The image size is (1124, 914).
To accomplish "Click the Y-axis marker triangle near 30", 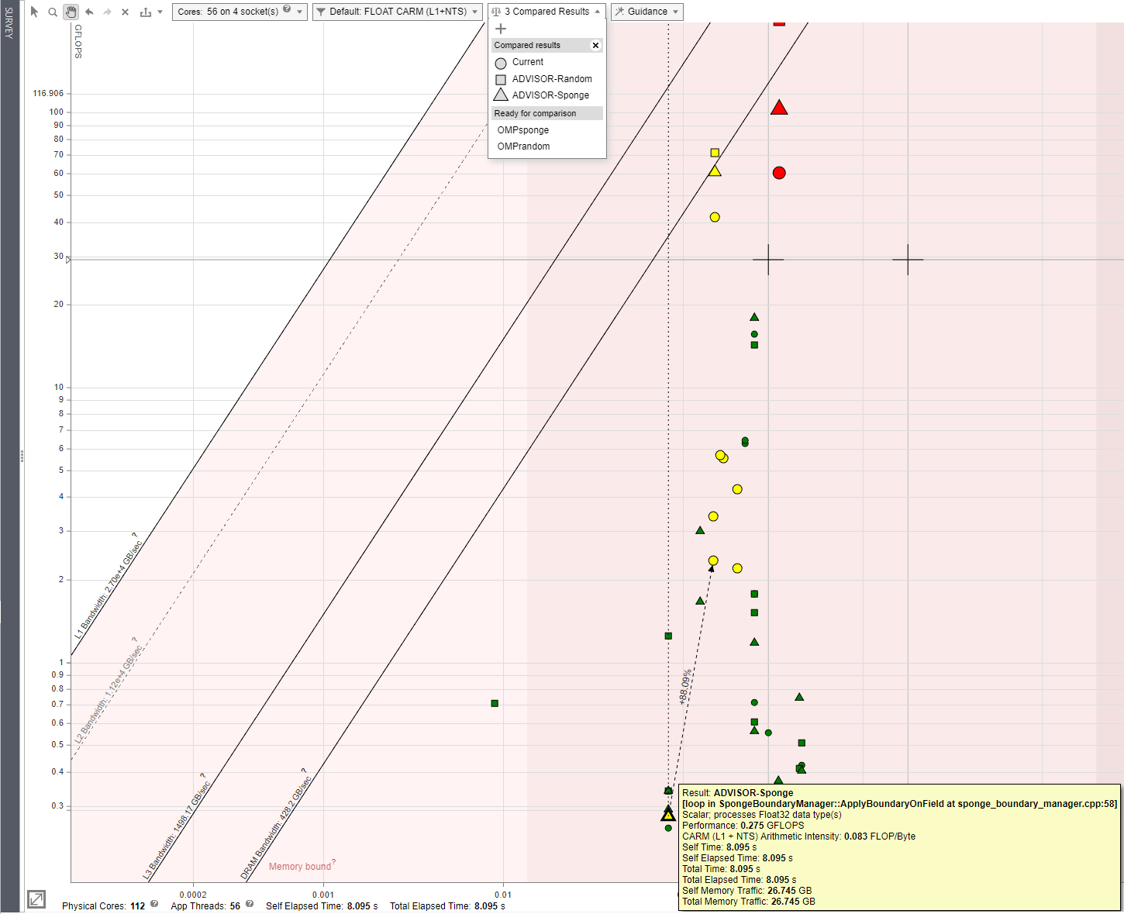I will 69,260.
